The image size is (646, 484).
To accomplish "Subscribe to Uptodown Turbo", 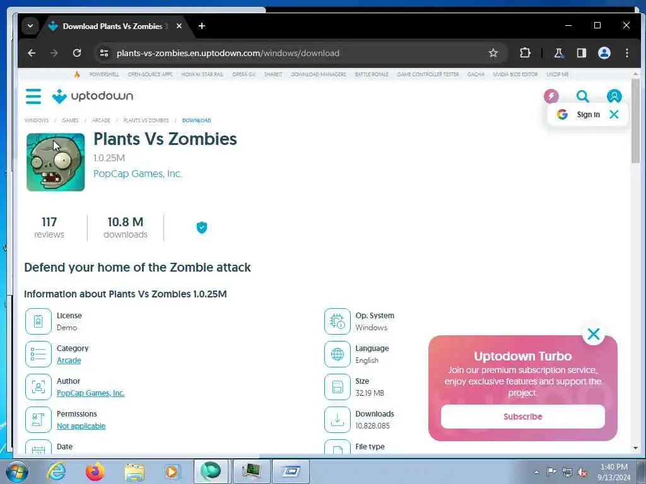I will pyautogui.click(x=523, y=417).
